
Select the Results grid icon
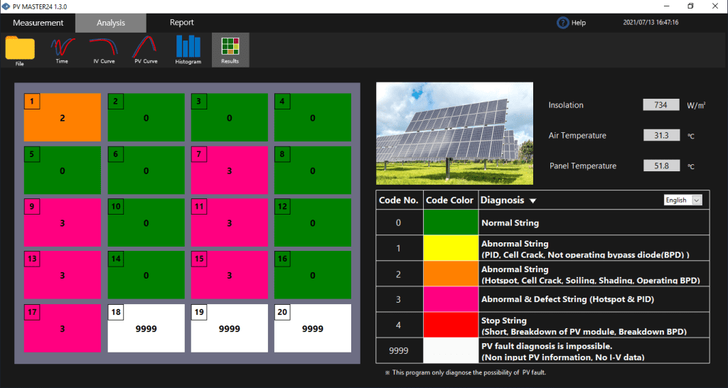click(x=230, y=50)
